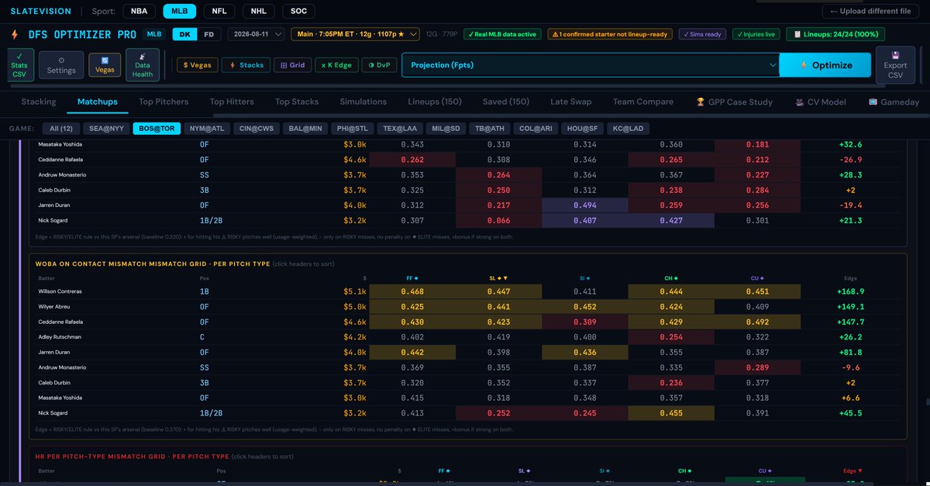Click the SLATEVISION brand link
Screen dimensions: 930x486
tap(40, 12)
